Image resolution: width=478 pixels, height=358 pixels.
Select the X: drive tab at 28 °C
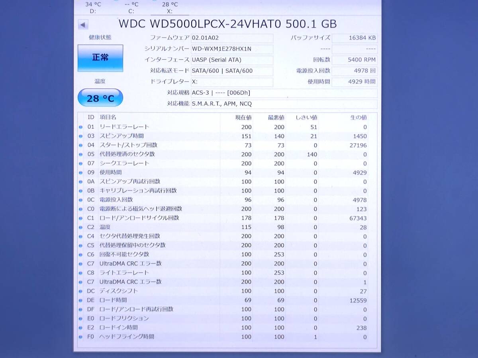point(170,8)
